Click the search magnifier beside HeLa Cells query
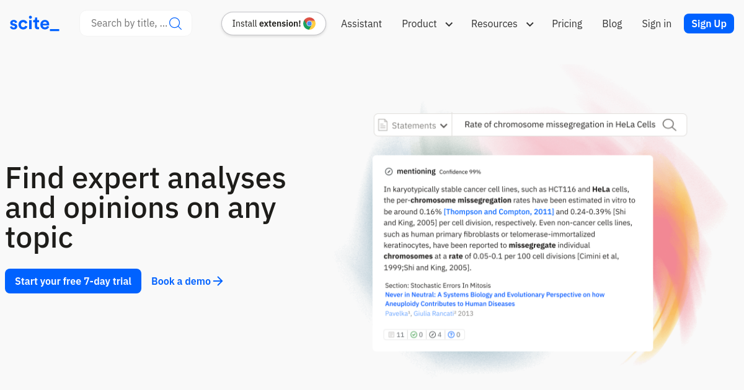This screenshot has height=390, width=744. coord(669,124)
